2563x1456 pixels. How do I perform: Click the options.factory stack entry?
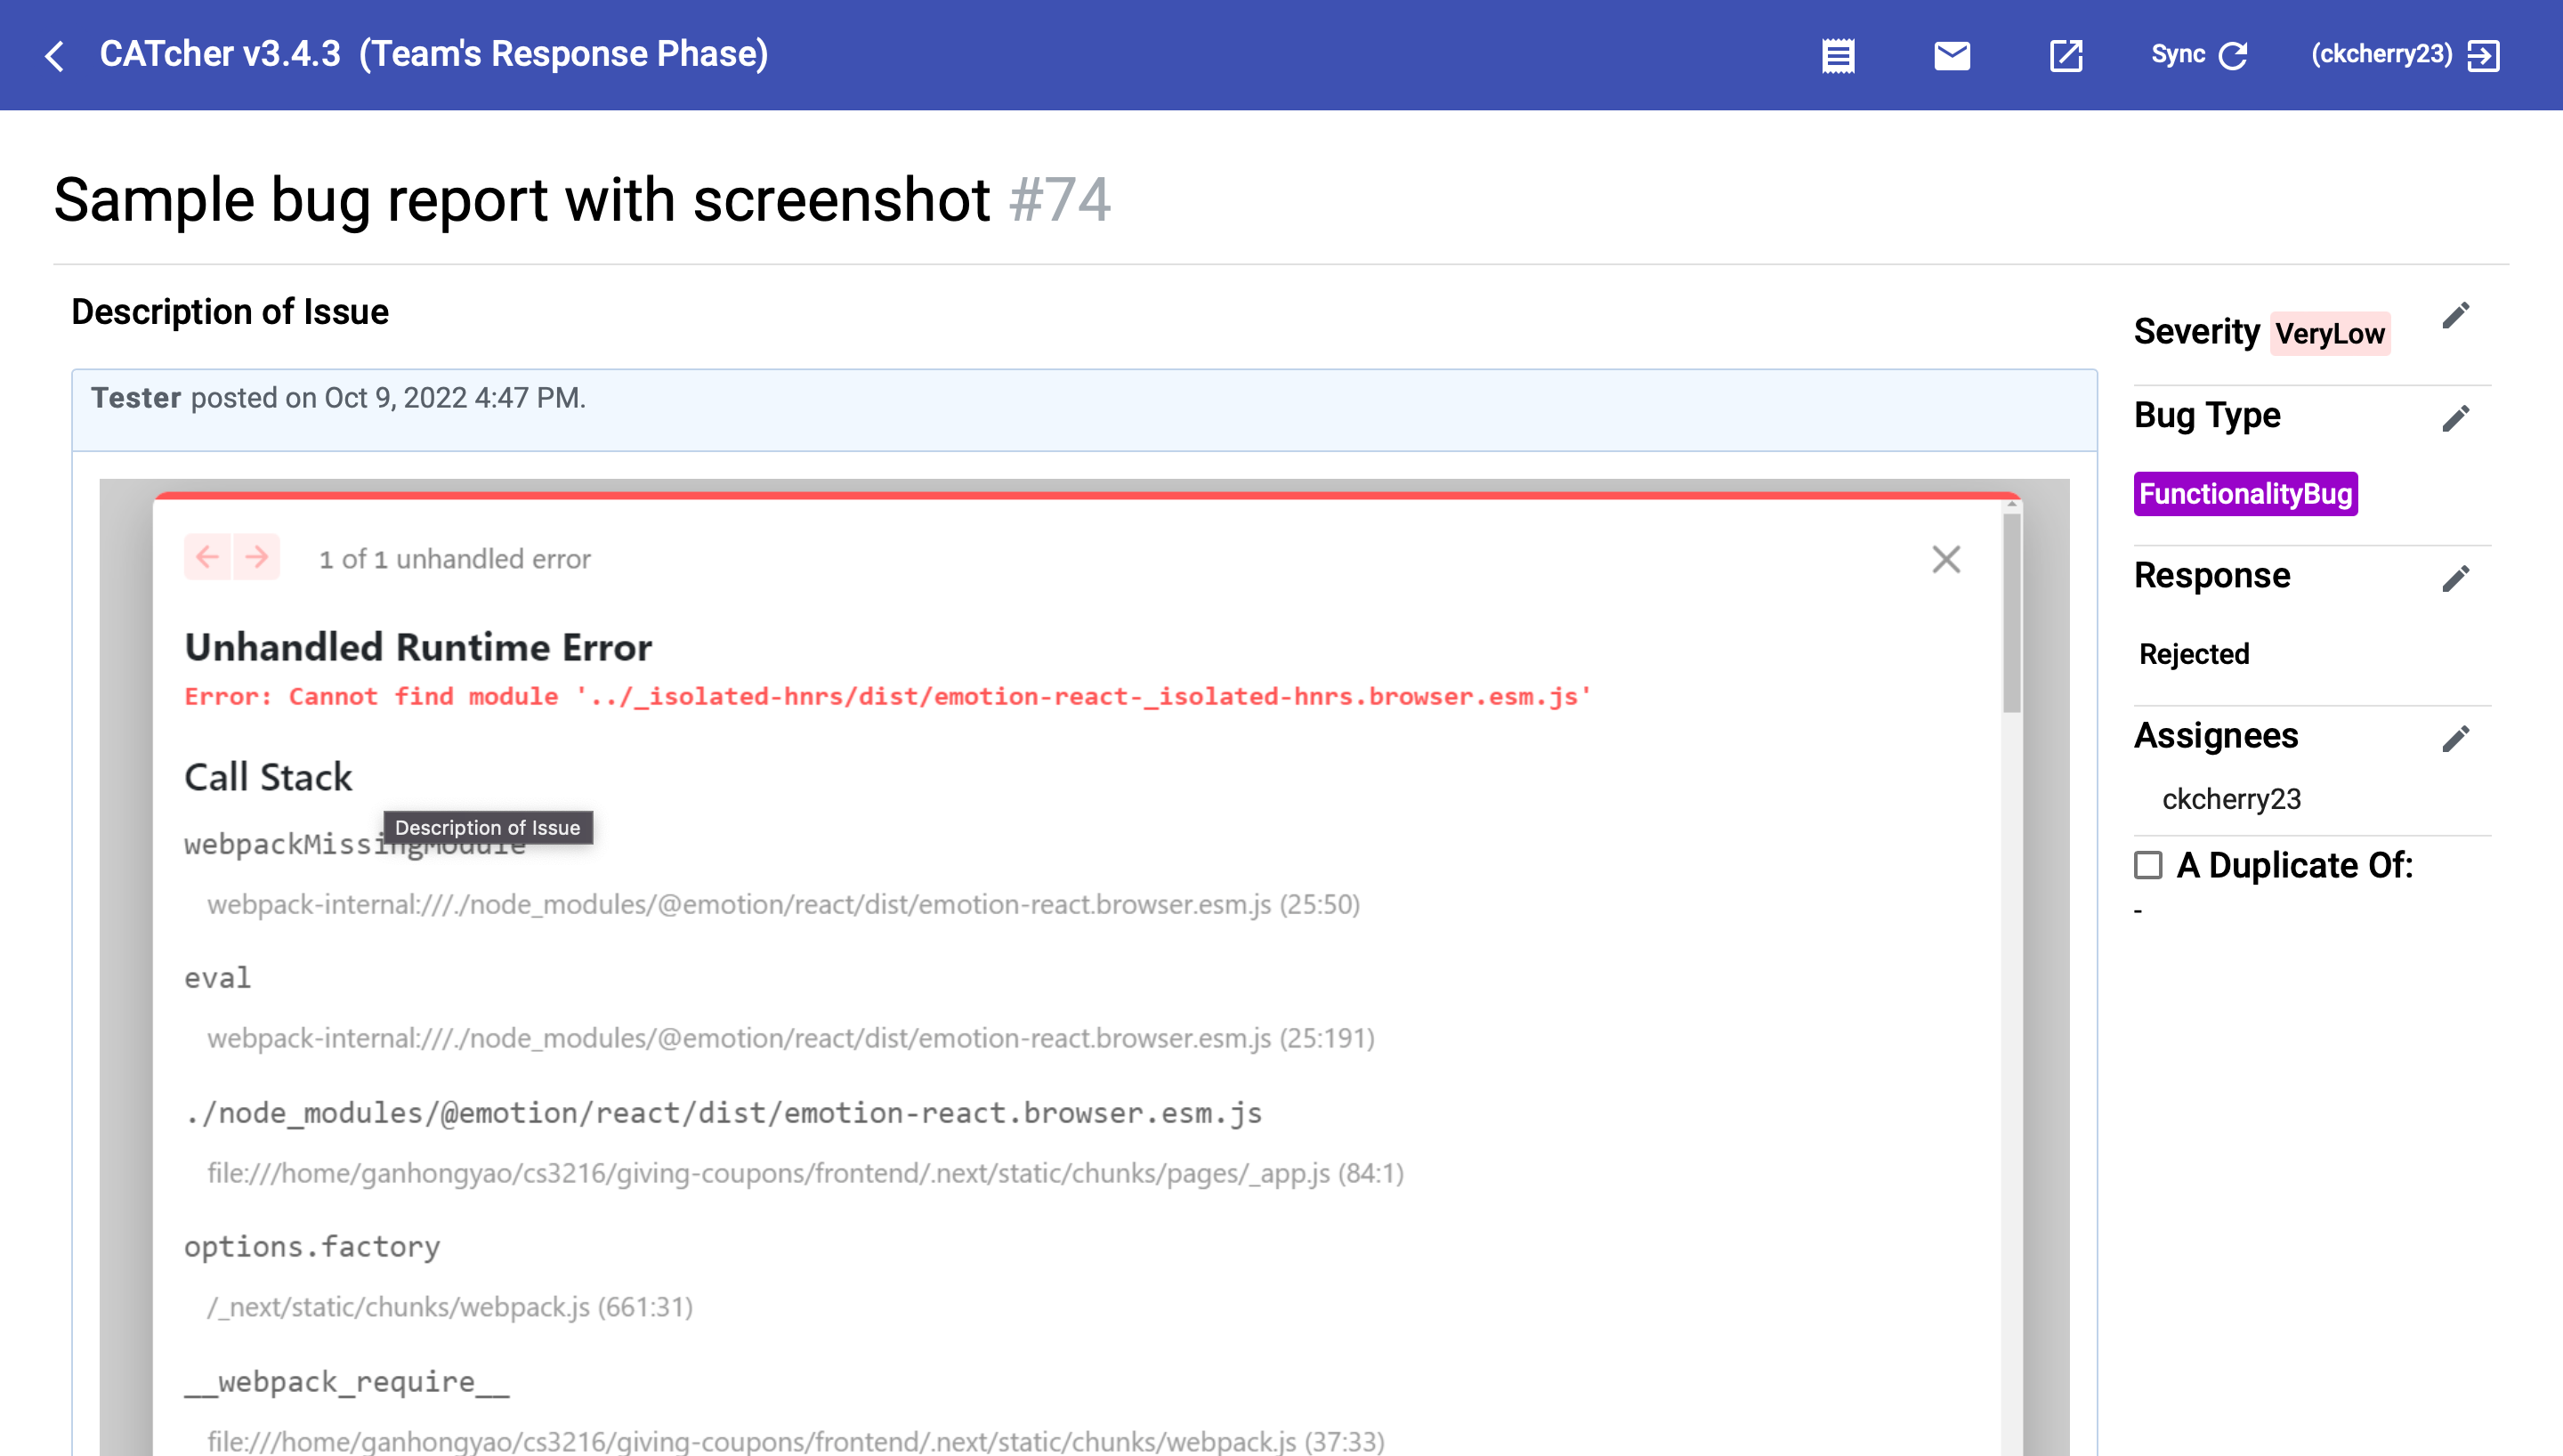pyautogui.click(x=311, y=1246)
